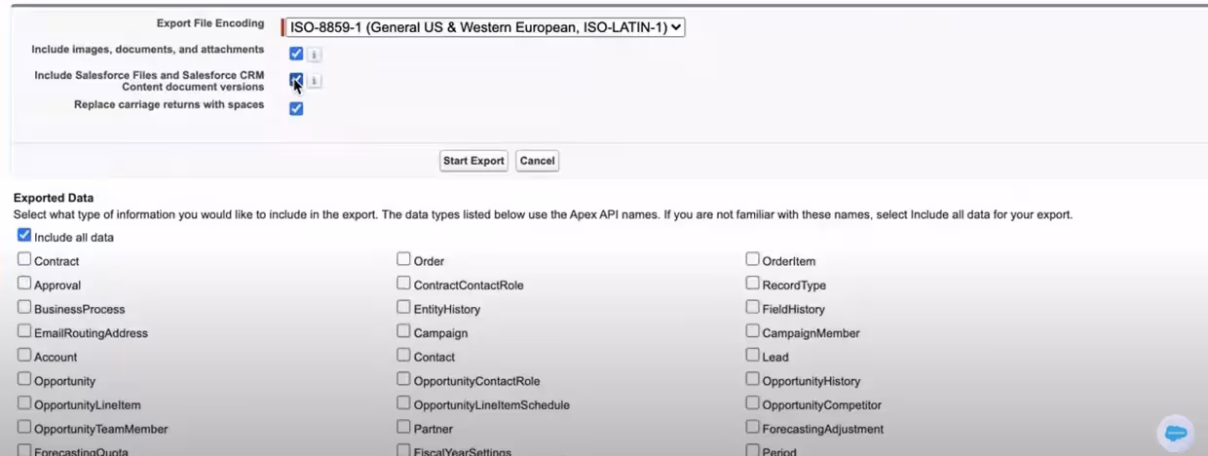Image resolution: width=1208 pixels, height=456 pixels.
Task: Check the Contract checkbox
Action: 24,259
